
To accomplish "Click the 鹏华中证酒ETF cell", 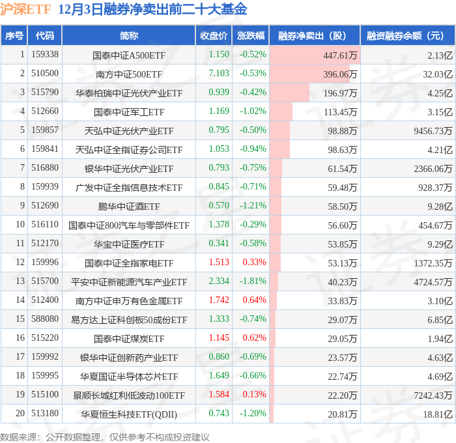I will click(129, 207).
